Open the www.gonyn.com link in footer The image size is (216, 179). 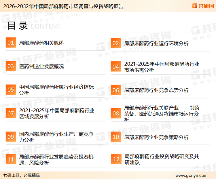click(x=191, y=176)
